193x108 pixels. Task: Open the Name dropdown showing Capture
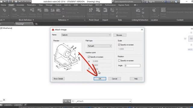(x=86, y=35)
